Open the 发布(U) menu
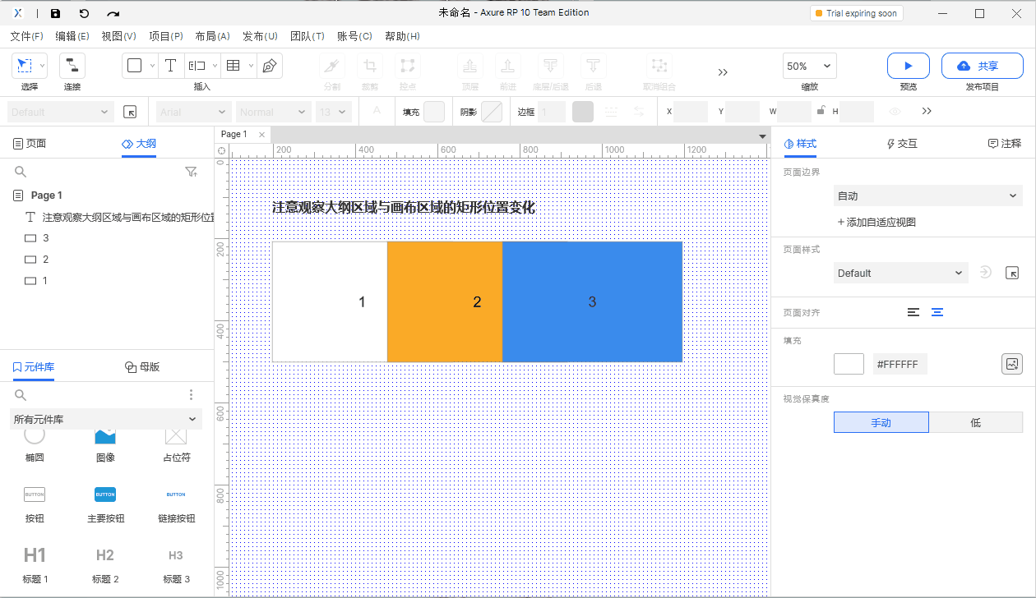Screen dimensions: 1036x598 [x=260, y=36]
